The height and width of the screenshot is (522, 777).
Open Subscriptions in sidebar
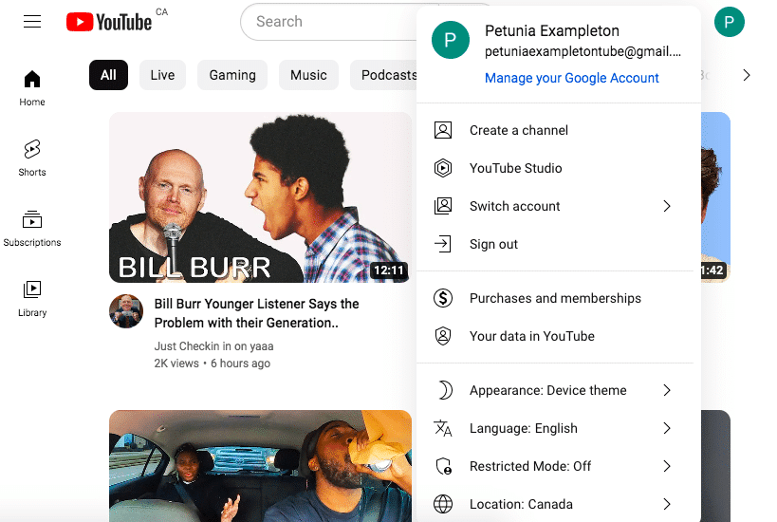pos(32,229)
